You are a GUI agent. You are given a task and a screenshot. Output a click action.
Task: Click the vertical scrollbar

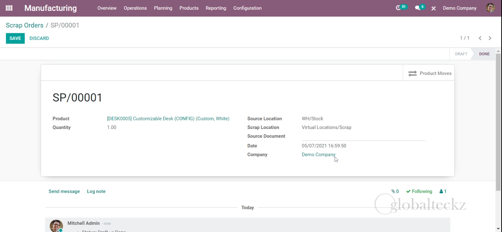(498, 122)
